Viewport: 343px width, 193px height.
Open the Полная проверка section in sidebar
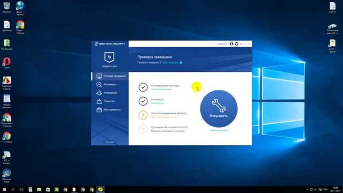tap(110, 76)
